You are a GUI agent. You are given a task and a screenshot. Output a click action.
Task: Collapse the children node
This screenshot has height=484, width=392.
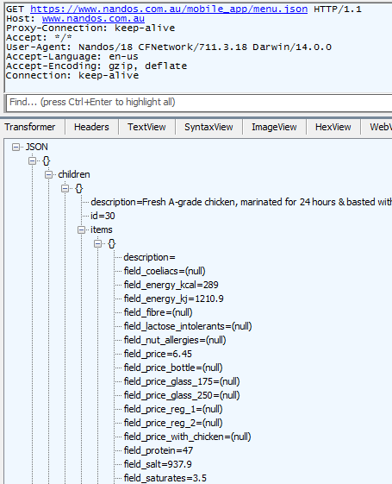pos(48,175)
